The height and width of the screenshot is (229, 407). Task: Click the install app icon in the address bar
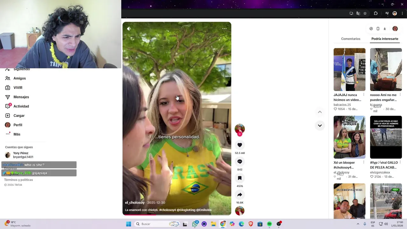click(x=351, y=13)
